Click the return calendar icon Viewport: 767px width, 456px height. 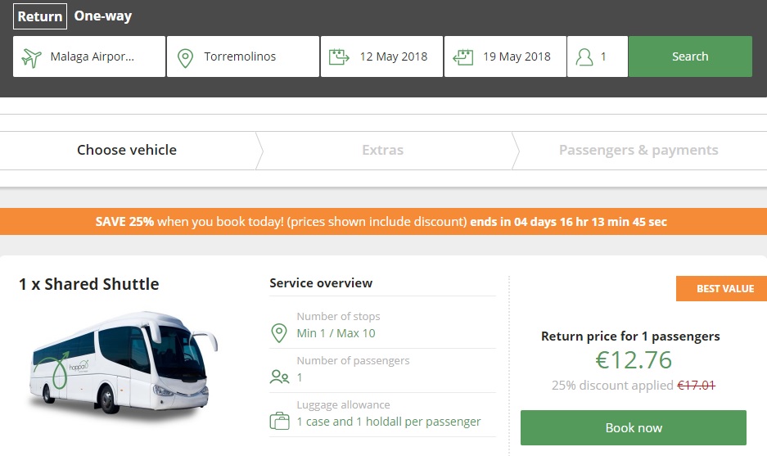[x=462, y=57]
